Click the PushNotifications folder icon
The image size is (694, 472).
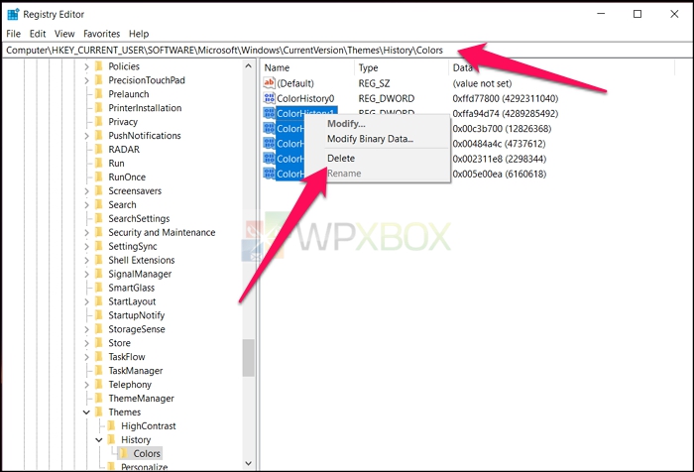99,136
